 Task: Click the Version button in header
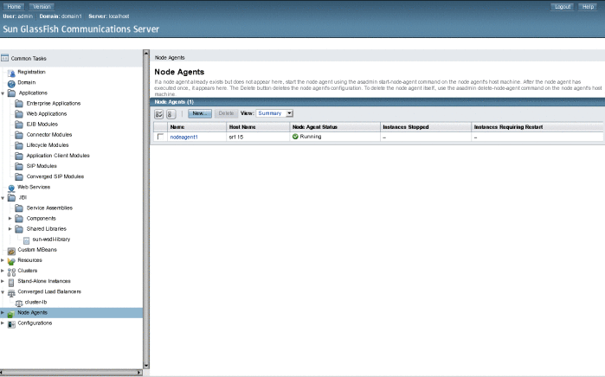click(x=42, y=7)
